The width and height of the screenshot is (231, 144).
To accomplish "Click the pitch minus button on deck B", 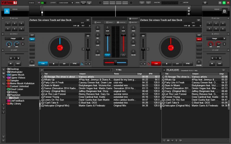I will [141, 64].
